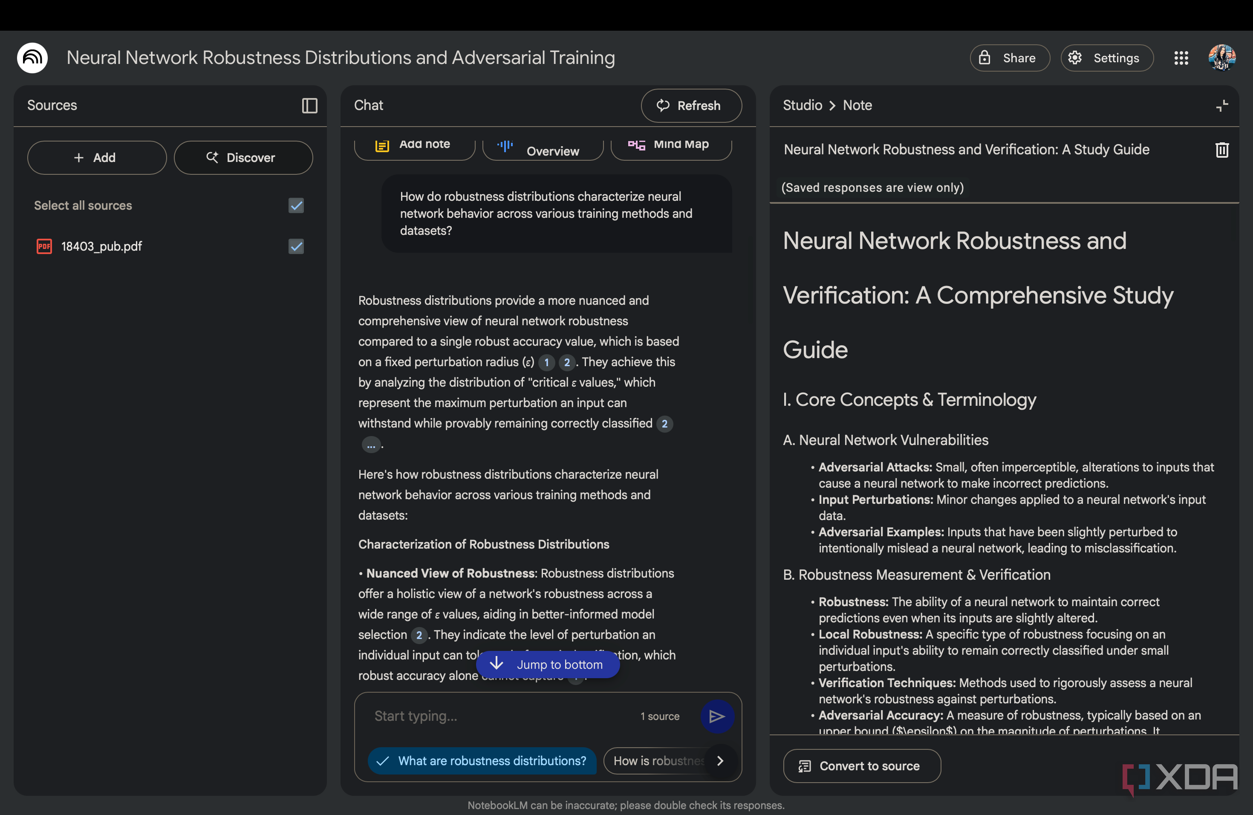
Task: Click the 'Characterization of Robustness Distributions' heading
Action: coord(483,544)
